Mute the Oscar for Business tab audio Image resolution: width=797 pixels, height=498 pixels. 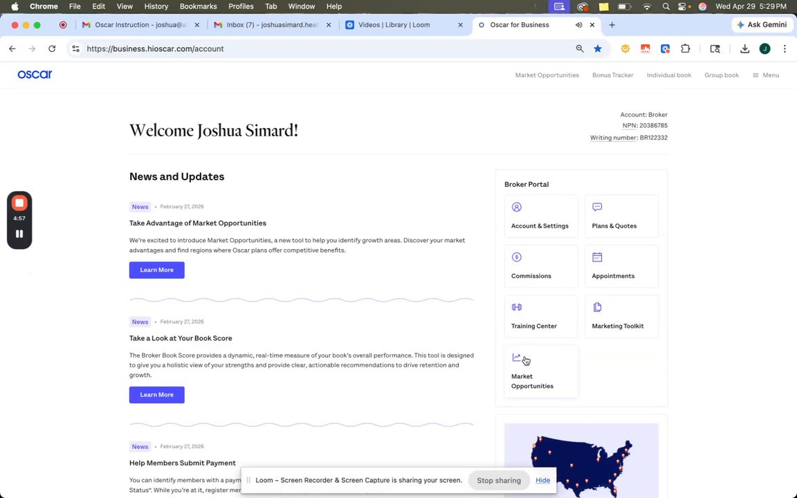(x=578, y=25)
